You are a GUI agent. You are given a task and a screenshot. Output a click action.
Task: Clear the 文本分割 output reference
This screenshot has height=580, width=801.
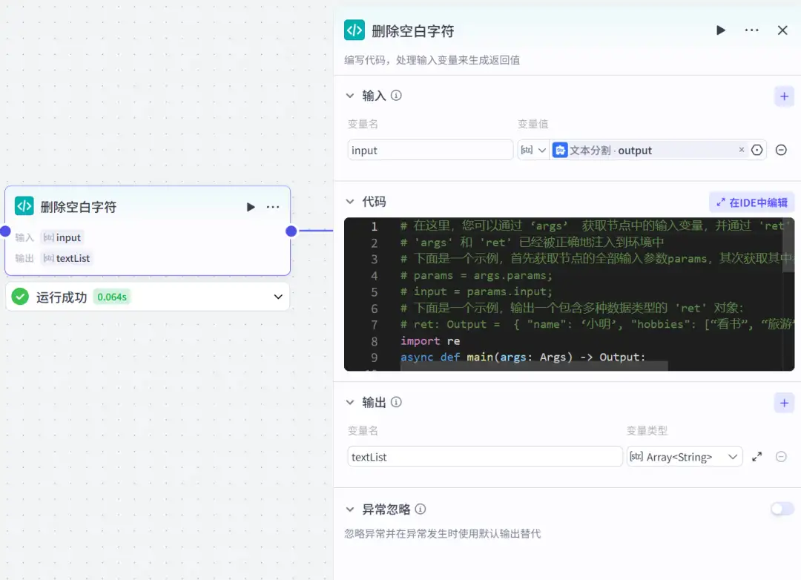click(741, 150)
